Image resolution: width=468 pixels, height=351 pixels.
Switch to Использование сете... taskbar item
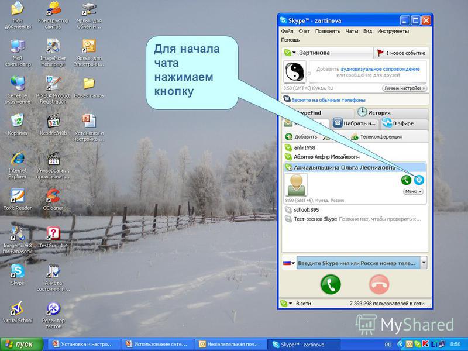click(x=156, y=344)
